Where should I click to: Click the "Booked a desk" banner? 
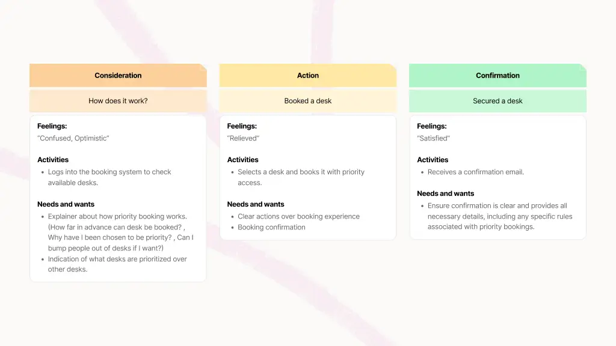pyautogui.click(x=308, y=101)
